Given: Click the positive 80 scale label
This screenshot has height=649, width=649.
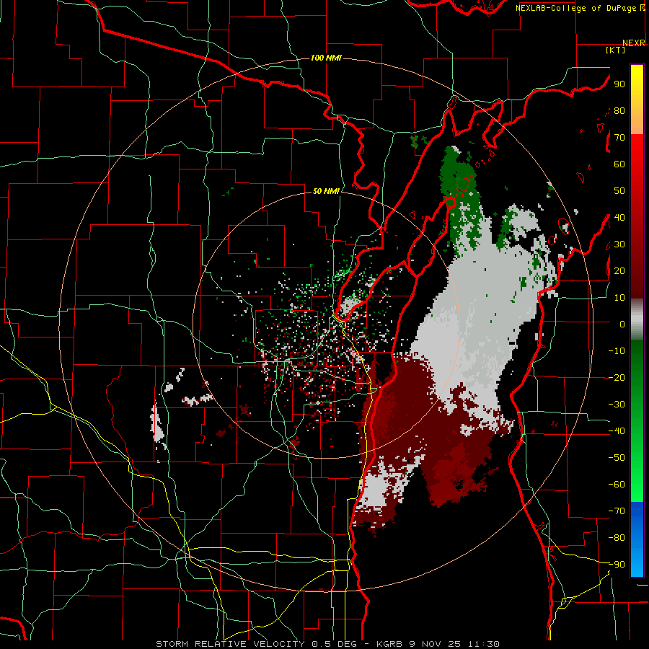Looking at the screenshot, I should click(619, 111).
